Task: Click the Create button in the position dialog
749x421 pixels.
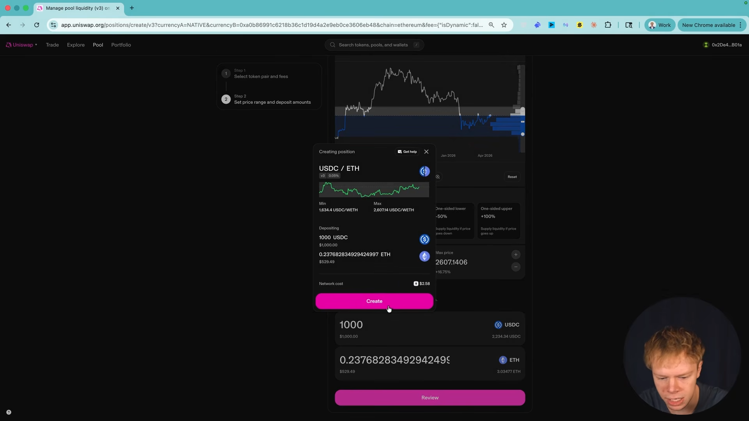Action: click(x=374, y=301)
